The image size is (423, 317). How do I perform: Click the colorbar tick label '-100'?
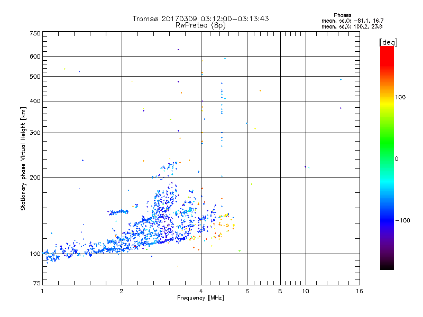403,220
